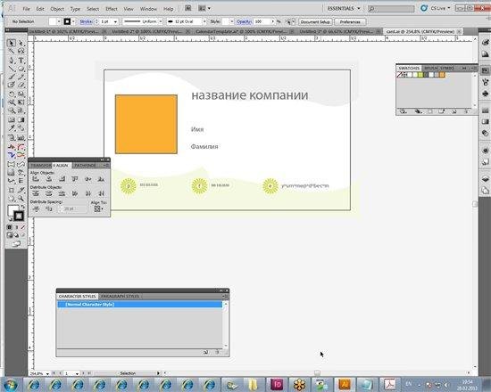Click the orange square on the artboard
Screen dimensions: 491x392
click(x=146, y=124)
